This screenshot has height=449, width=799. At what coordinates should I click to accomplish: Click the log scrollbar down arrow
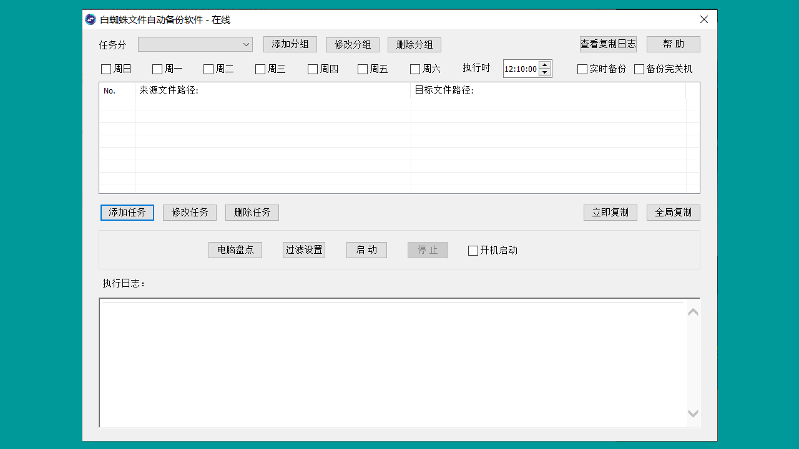tap(693, 413)
